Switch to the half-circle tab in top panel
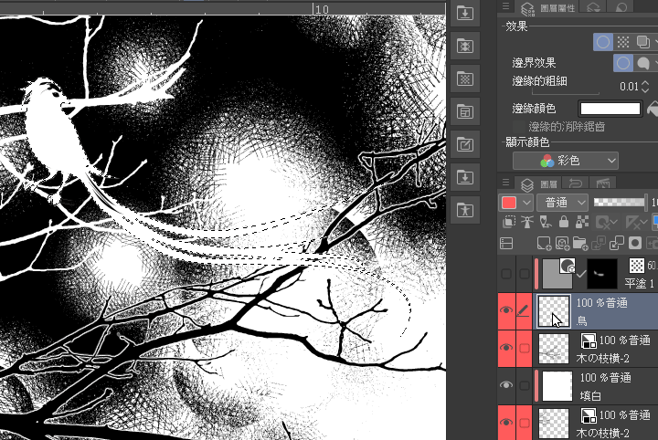Screen dimensions: 658x440 point(621,7)
